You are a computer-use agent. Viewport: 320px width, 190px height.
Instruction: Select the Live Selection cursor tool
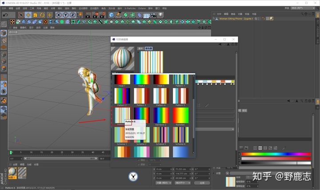pos(21,15)
